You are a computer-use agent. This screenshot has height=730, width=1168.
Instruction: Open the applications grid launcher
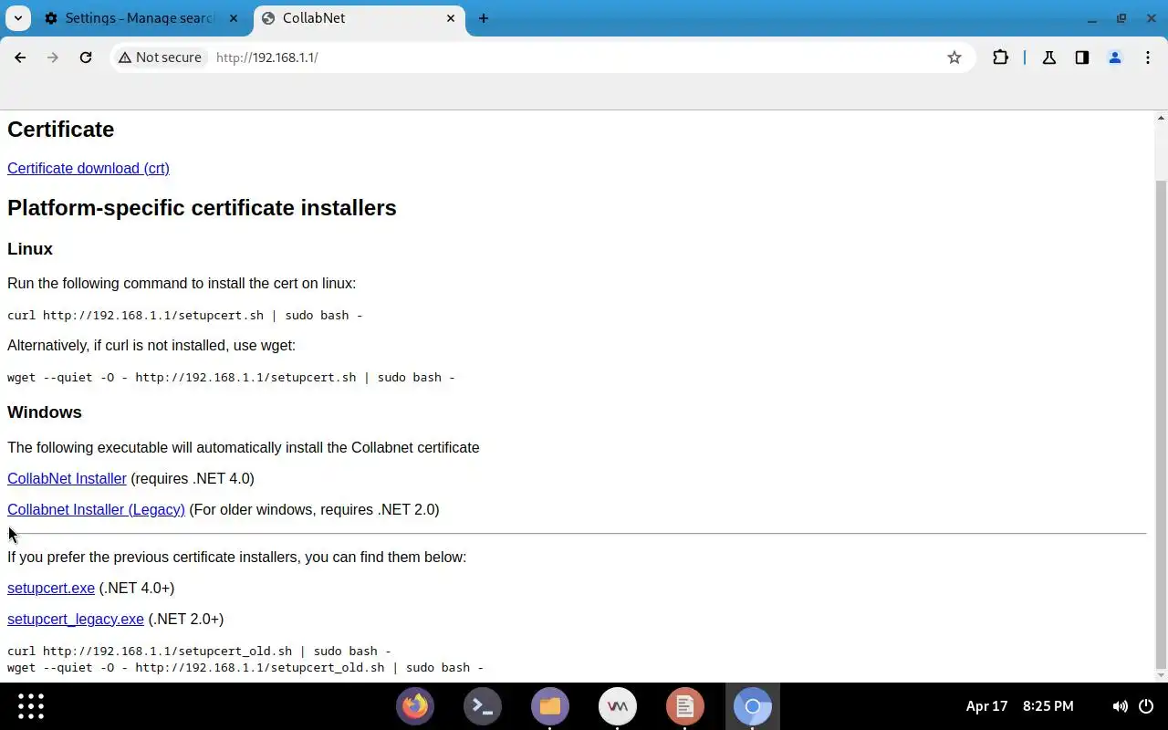pos(31,706)
